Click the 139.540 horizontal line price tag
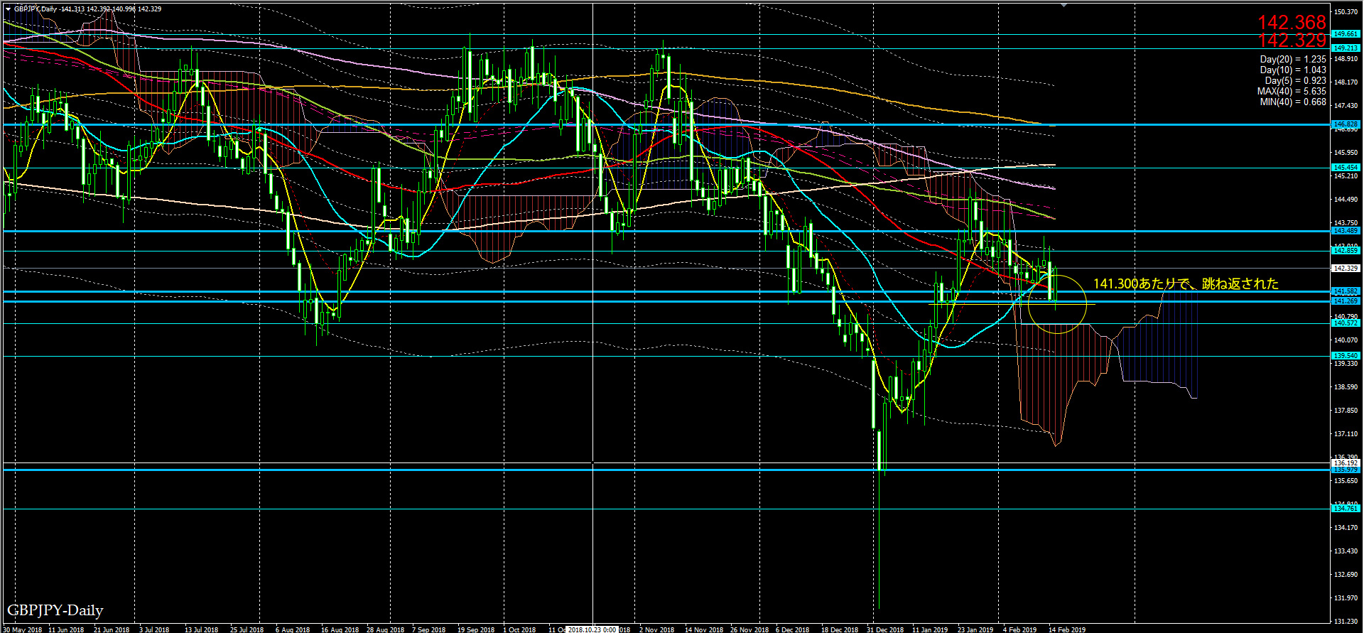Viewport: 1364px width, 633px height. coord(1346,356)
